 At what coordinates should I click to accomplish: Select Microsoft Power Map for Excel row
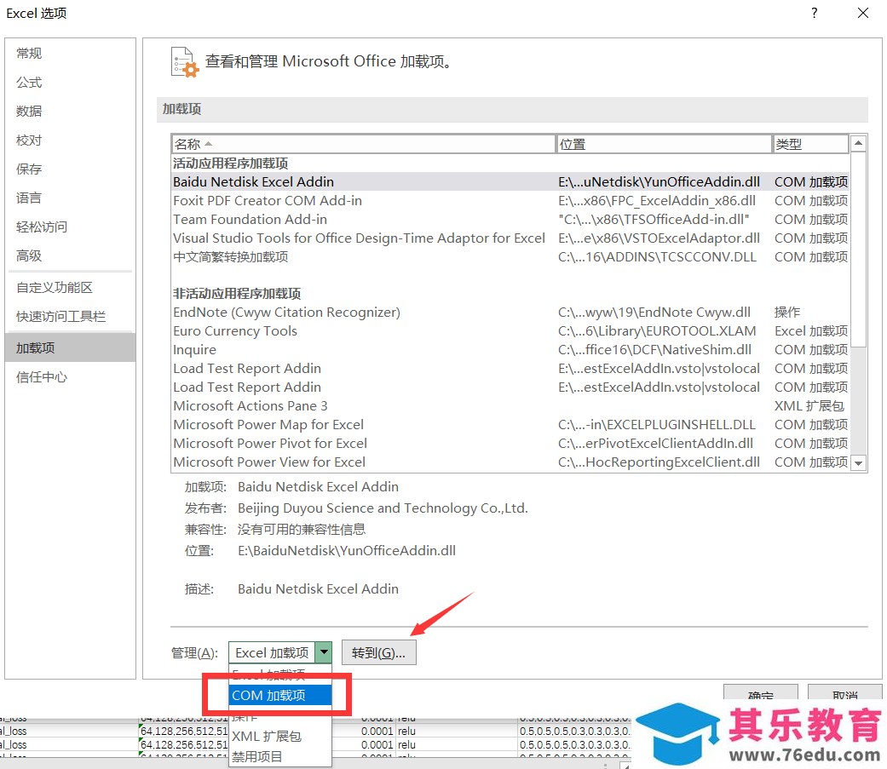[510, 425]
